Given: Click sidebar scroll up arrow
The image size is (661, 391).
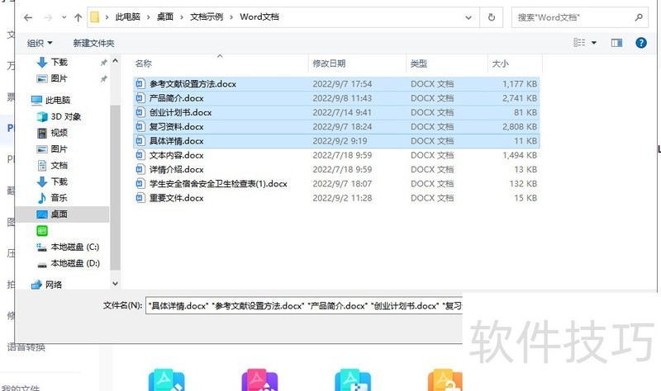Looking at the screenshot, I should click(x=115, y=61).
